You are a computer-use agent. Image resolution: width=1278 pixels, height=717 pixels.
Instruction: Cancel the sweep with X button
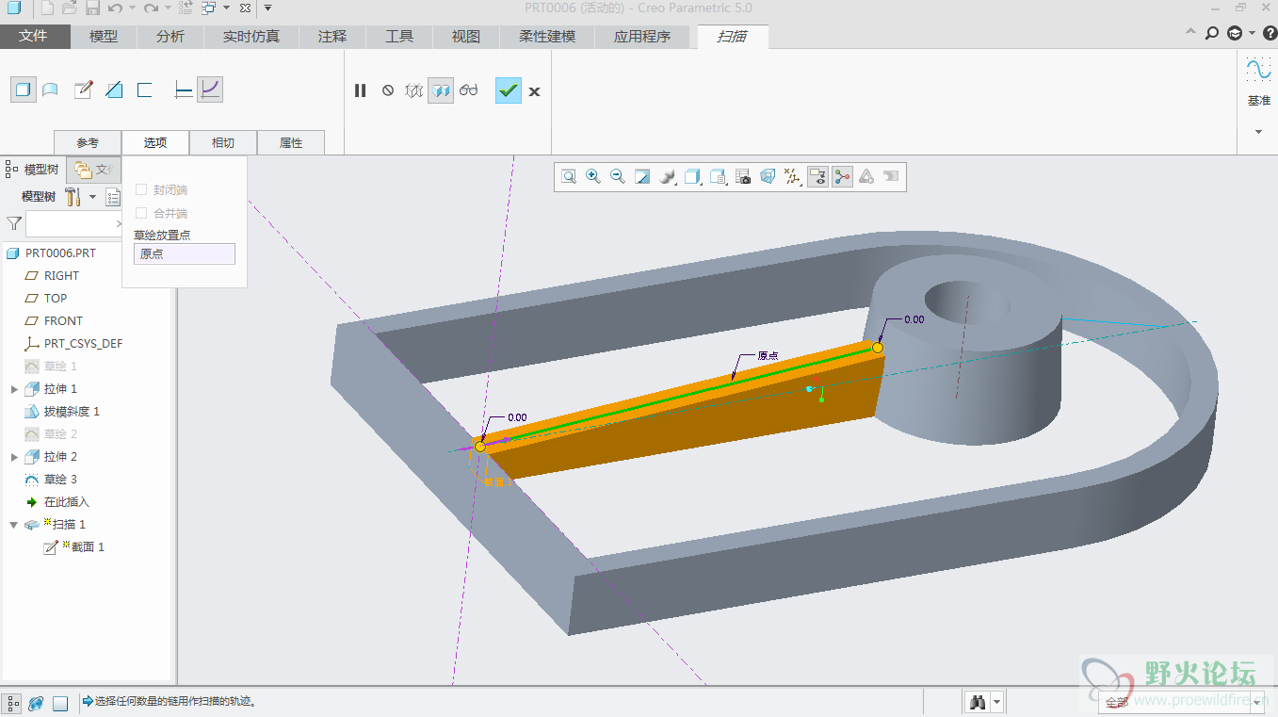[534, 91]
